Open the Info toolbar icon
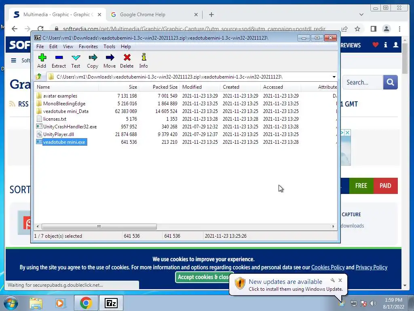This screenshot has width=414, height=311. tap(144, 61)
